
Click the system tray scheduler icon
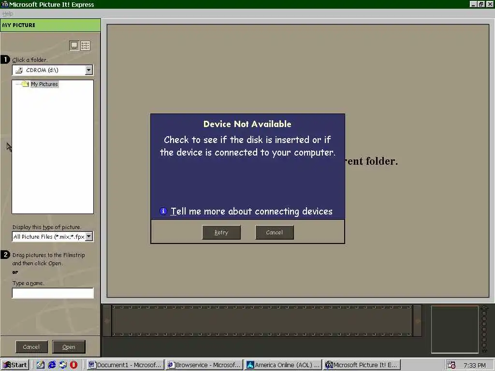[451, 365]
